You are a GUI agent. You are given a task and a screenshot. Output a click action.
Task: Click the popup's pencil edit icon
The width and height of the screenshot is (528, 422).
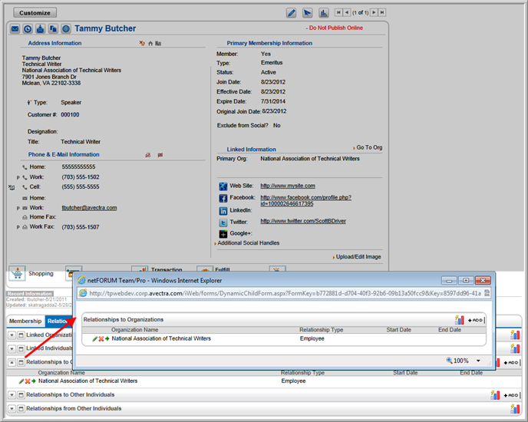pos(95,339)
